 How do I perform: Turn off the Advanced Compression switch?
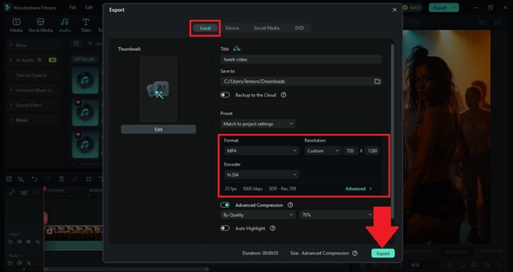point(225,205)
